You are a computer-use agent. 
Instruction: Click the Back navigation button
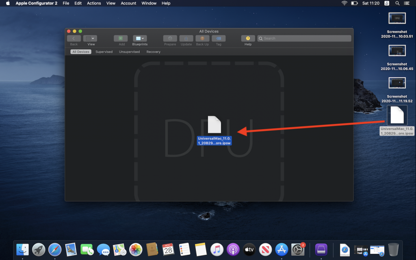tap(74, 38)
